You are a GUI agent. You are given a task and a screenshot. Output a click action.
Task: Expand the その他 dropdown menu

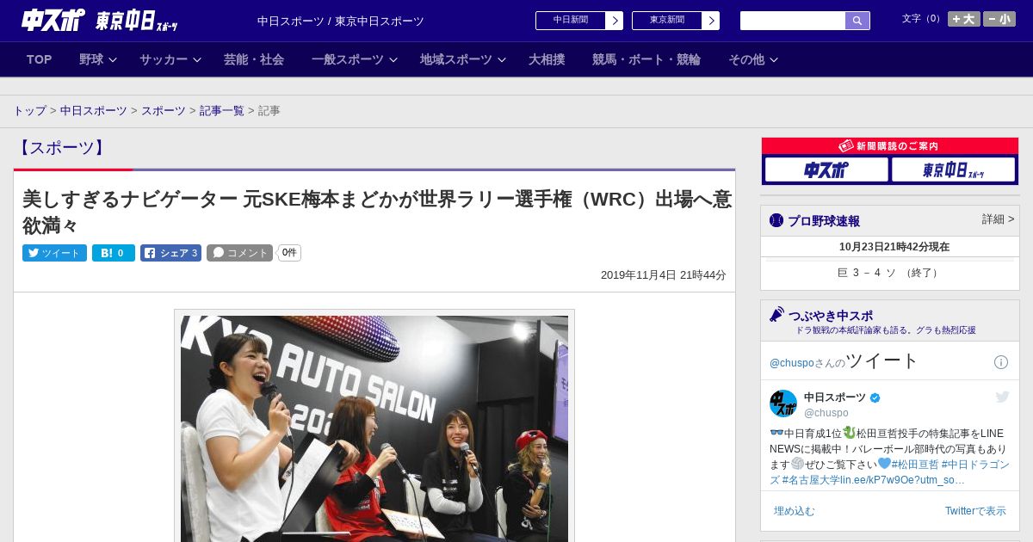click(x=753, y=59)
